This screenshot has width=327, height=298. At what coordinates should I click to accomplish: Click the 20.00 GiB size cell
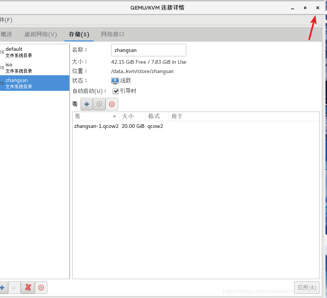(133, 126)
